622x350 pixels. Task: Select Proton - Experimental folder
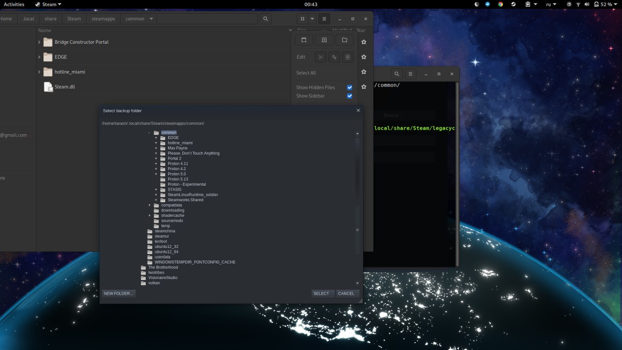tap(187, 184)
